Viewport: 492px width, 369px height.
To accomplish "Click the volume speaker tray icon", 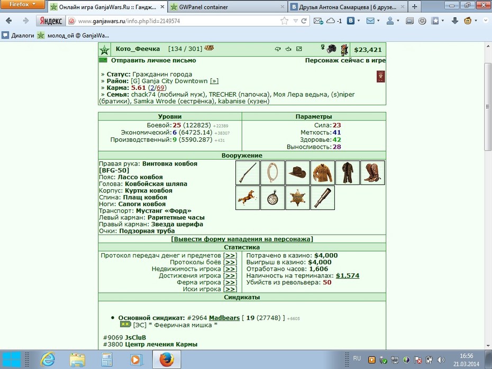I will point(441,359).
